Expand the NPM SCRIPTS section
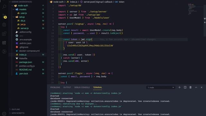This screenshot has height=116, width=206. (18, 113)
